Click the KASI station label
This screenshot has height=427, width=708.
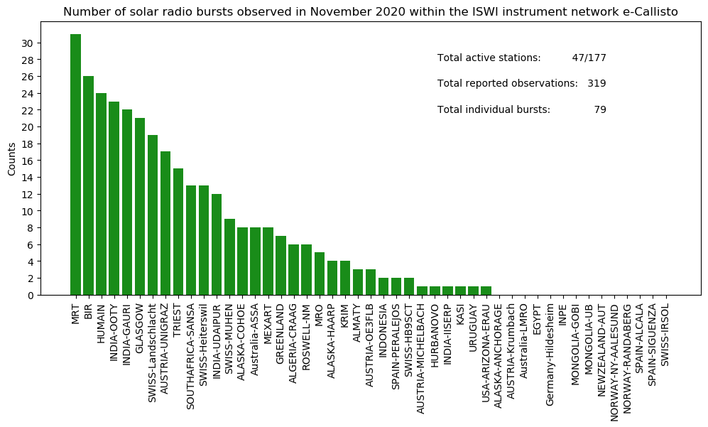tap(459, 314)
